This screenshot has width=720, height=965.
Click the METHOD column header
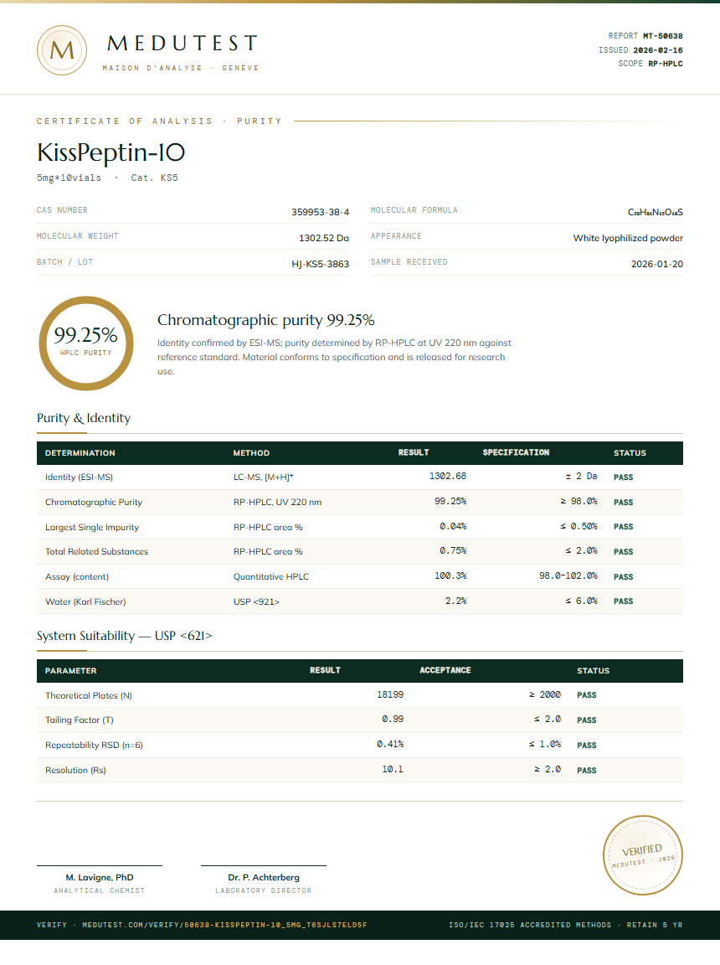251,453
